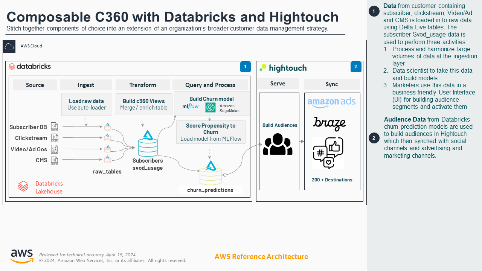482x271 pixels.
Task: Click the Subscriber DB source label
Action: pos(28,127)
